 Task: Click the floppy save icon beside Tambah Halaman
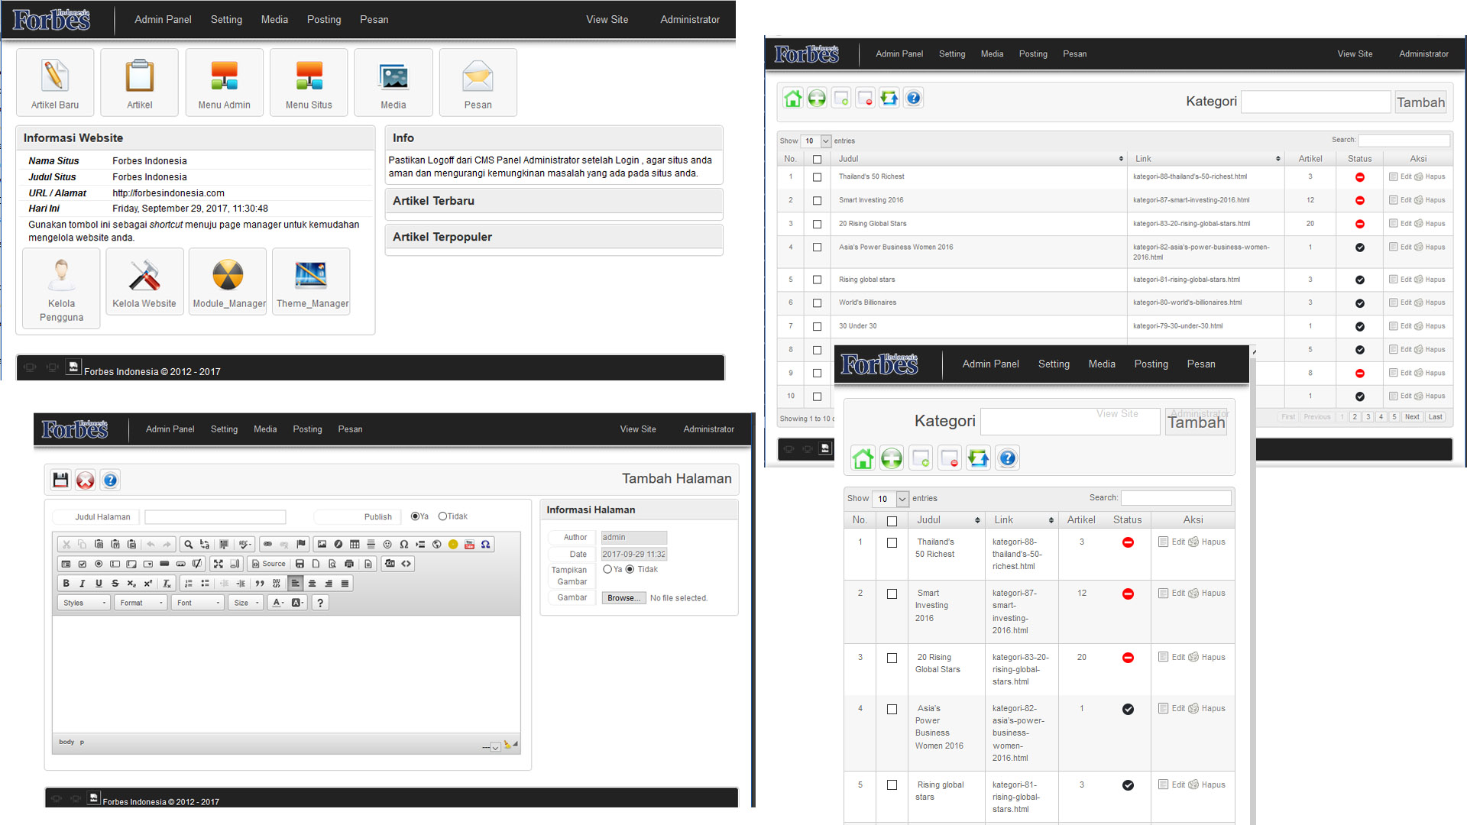(x=60, y=480)
